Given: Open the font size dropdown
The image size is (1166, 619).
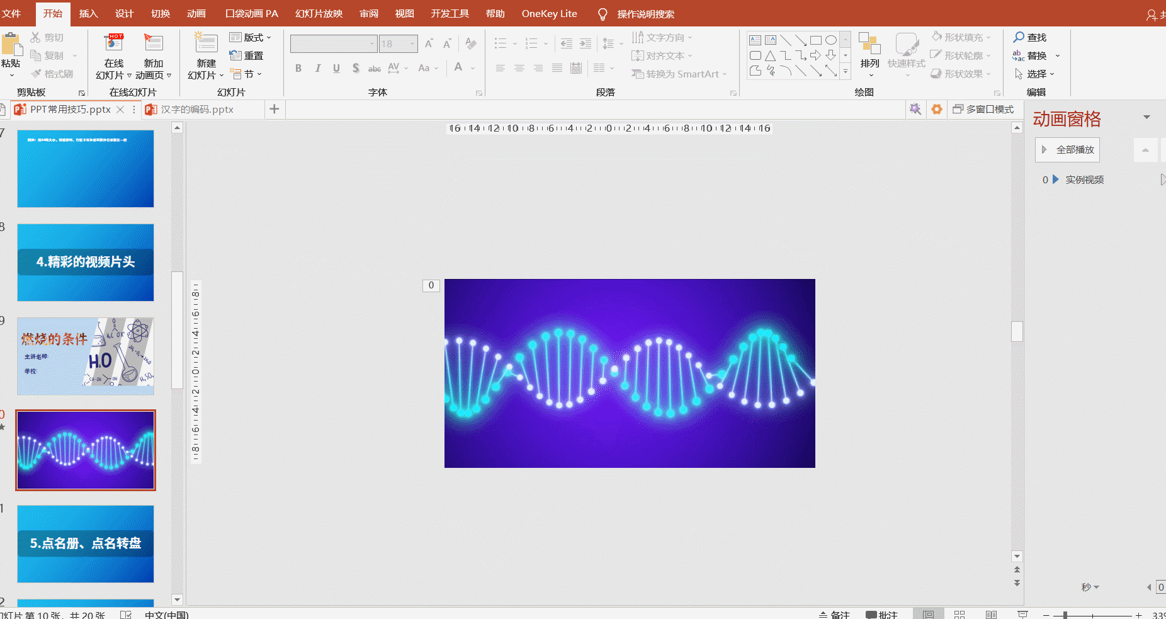Looking at the screenshot, I should click(x=412, y=43).
